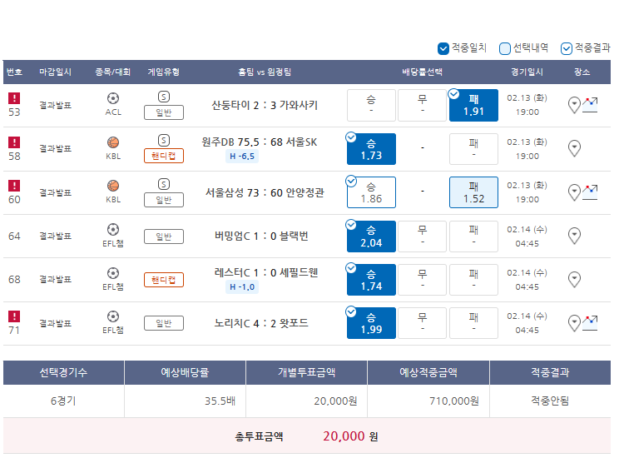Viewport: 619px width, 463px height.
Task: Select 패 1.91 odds for match 53
Action: [x=473, y=105]
